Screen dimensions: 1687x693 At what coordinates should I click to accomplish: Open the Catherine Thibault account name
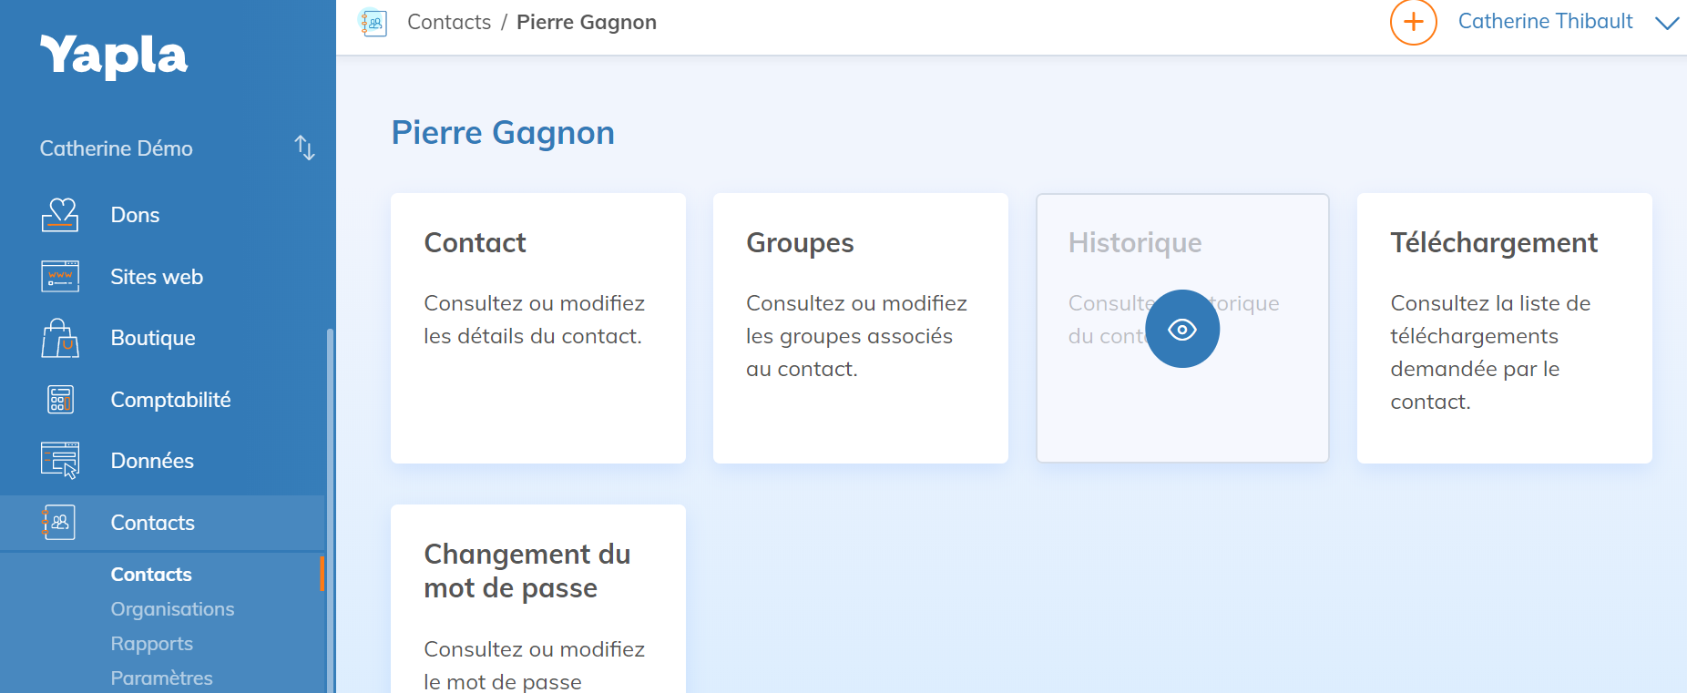[x=1545, y=22]
